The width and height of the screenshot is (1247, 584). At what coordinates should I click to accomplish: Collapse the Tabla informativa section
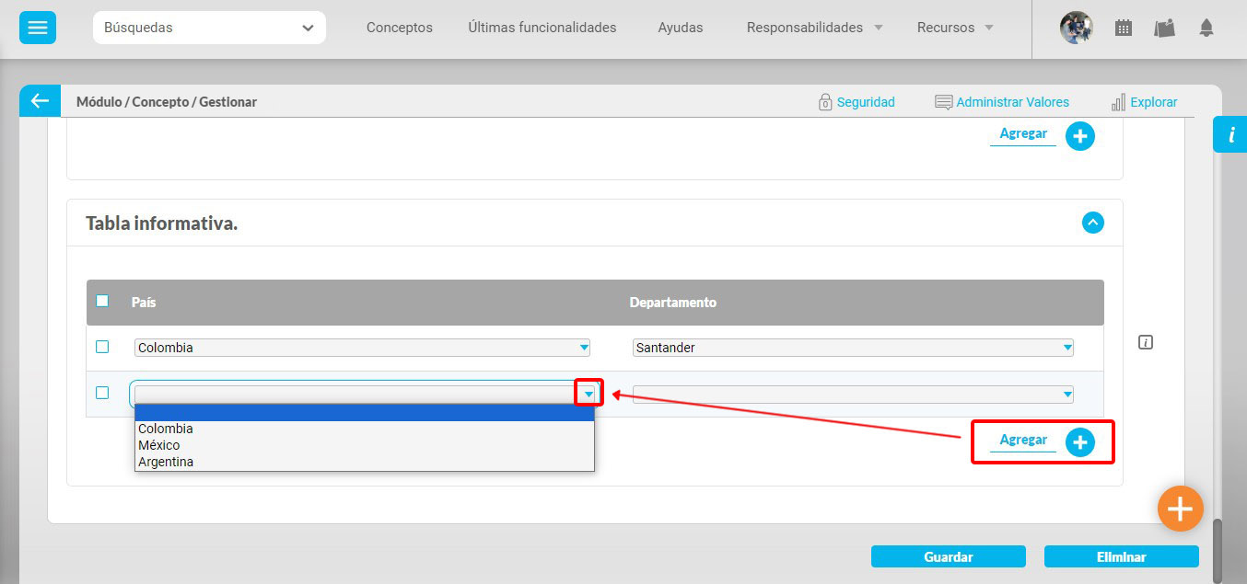click(1092, 223)
